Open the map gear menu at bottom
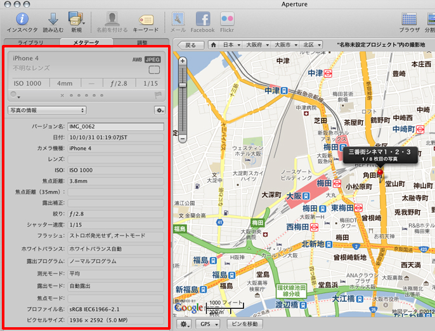Screen dimensions: 435x331 (x=184, y=324)
